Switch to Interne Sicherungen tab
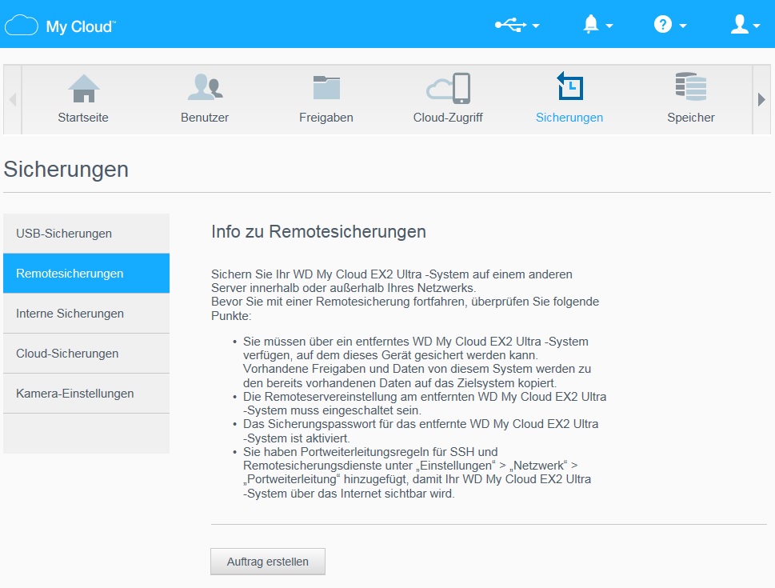The image size is (775, 588). pyautogui.click(x=86, y=314)
